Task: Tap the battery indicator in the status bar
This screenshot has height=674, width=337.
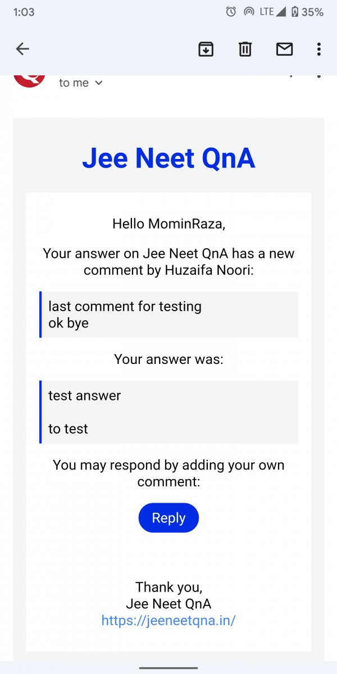Action: 294,12
